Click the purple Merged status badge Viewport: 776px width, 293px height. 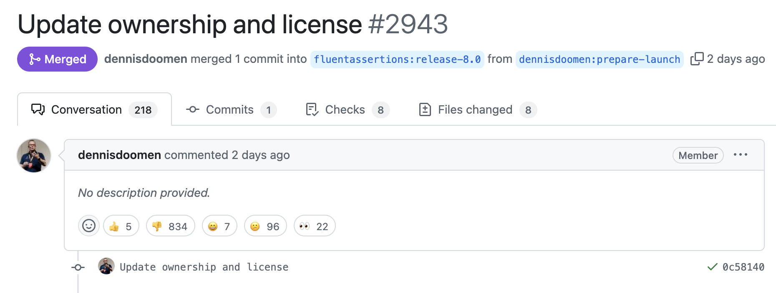57,59
